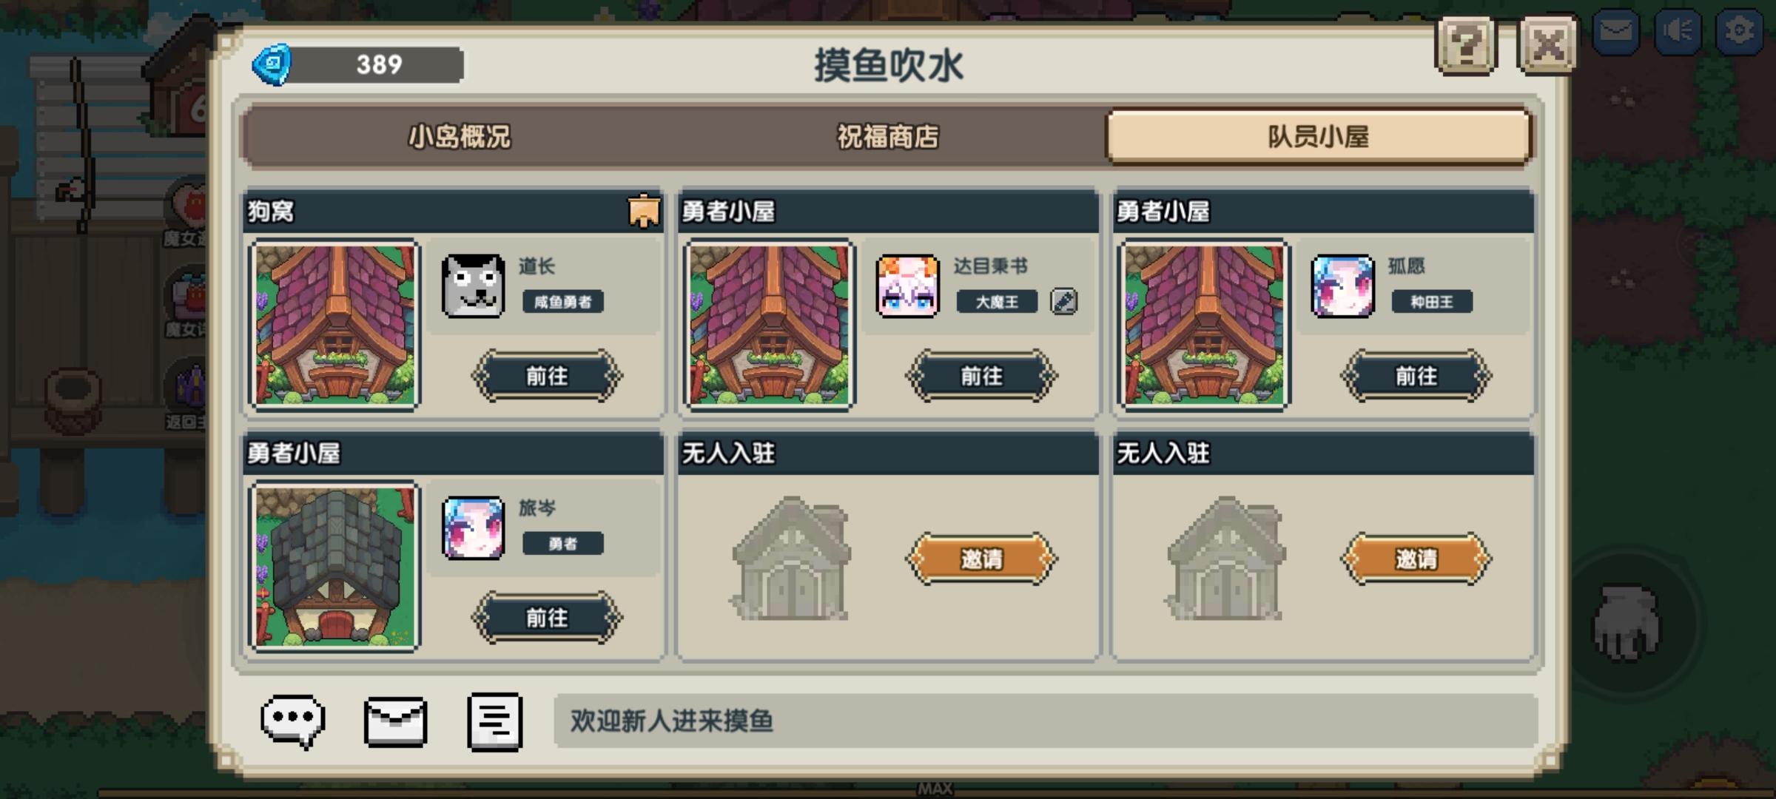
Task: Click 旅岑's grey-roof house thumbnail
Action: [335, 567]
